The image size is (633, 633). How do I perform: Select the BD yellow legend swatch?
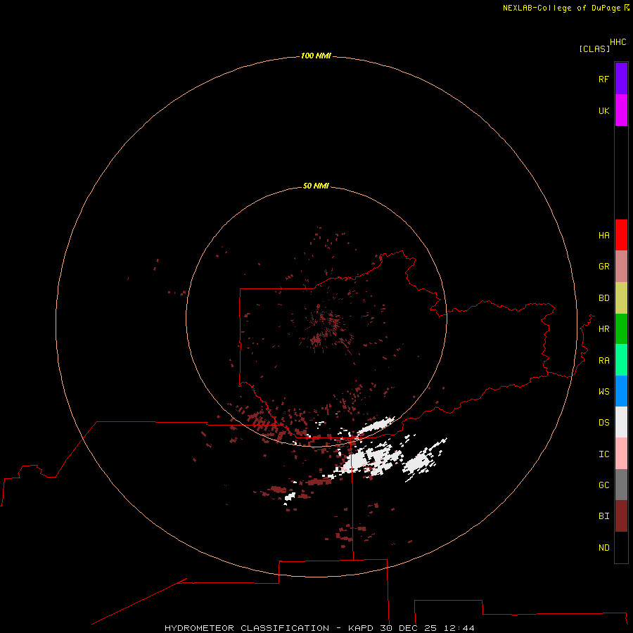click(x=621, y=298)
